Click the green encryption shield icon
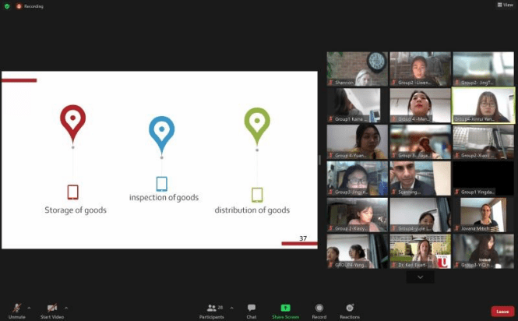Viewport: 518px width, 321px height. [5, 5]
